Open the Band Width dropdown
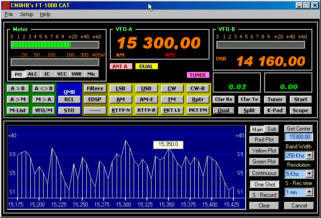The image size is (321, 218). 309,155
